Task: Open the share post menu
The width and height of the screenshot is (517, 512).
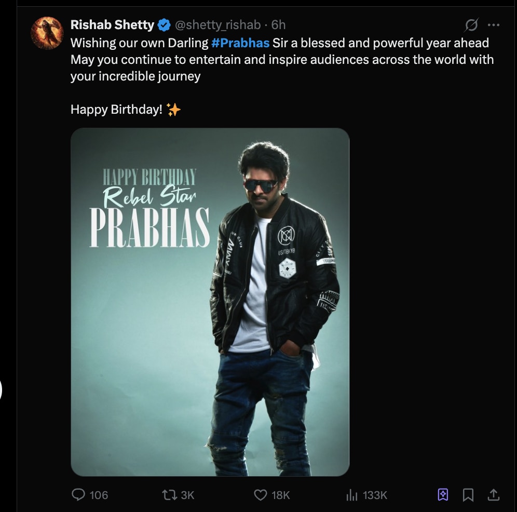Action: pyautogui.click(x=494, y=495)
